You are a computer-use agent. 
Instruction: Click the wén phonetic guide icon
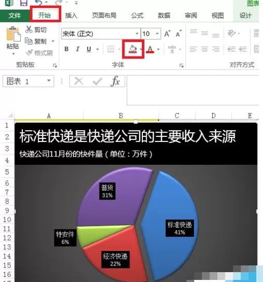(x=172, y=49)
